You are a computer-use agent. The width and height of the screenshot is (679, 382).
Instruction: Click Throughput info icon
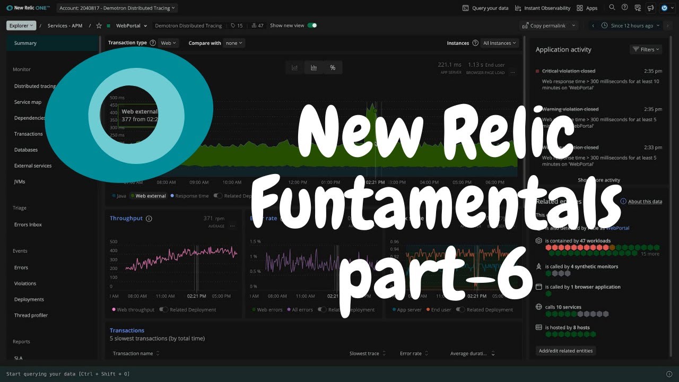click(x=149, y=219)
